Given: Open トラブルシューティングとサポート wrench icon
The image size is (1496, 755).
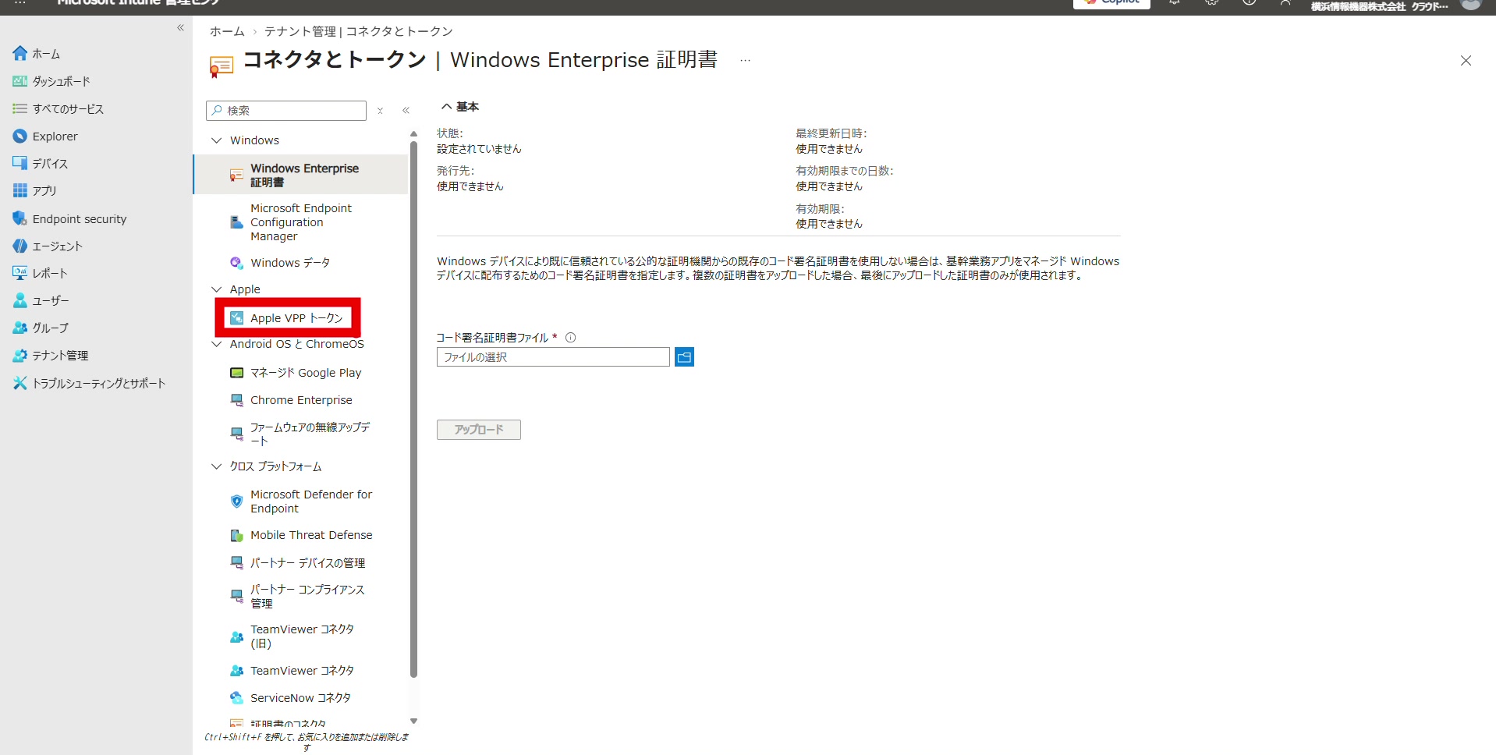Looking at the screenshot, I should point(20,383).
